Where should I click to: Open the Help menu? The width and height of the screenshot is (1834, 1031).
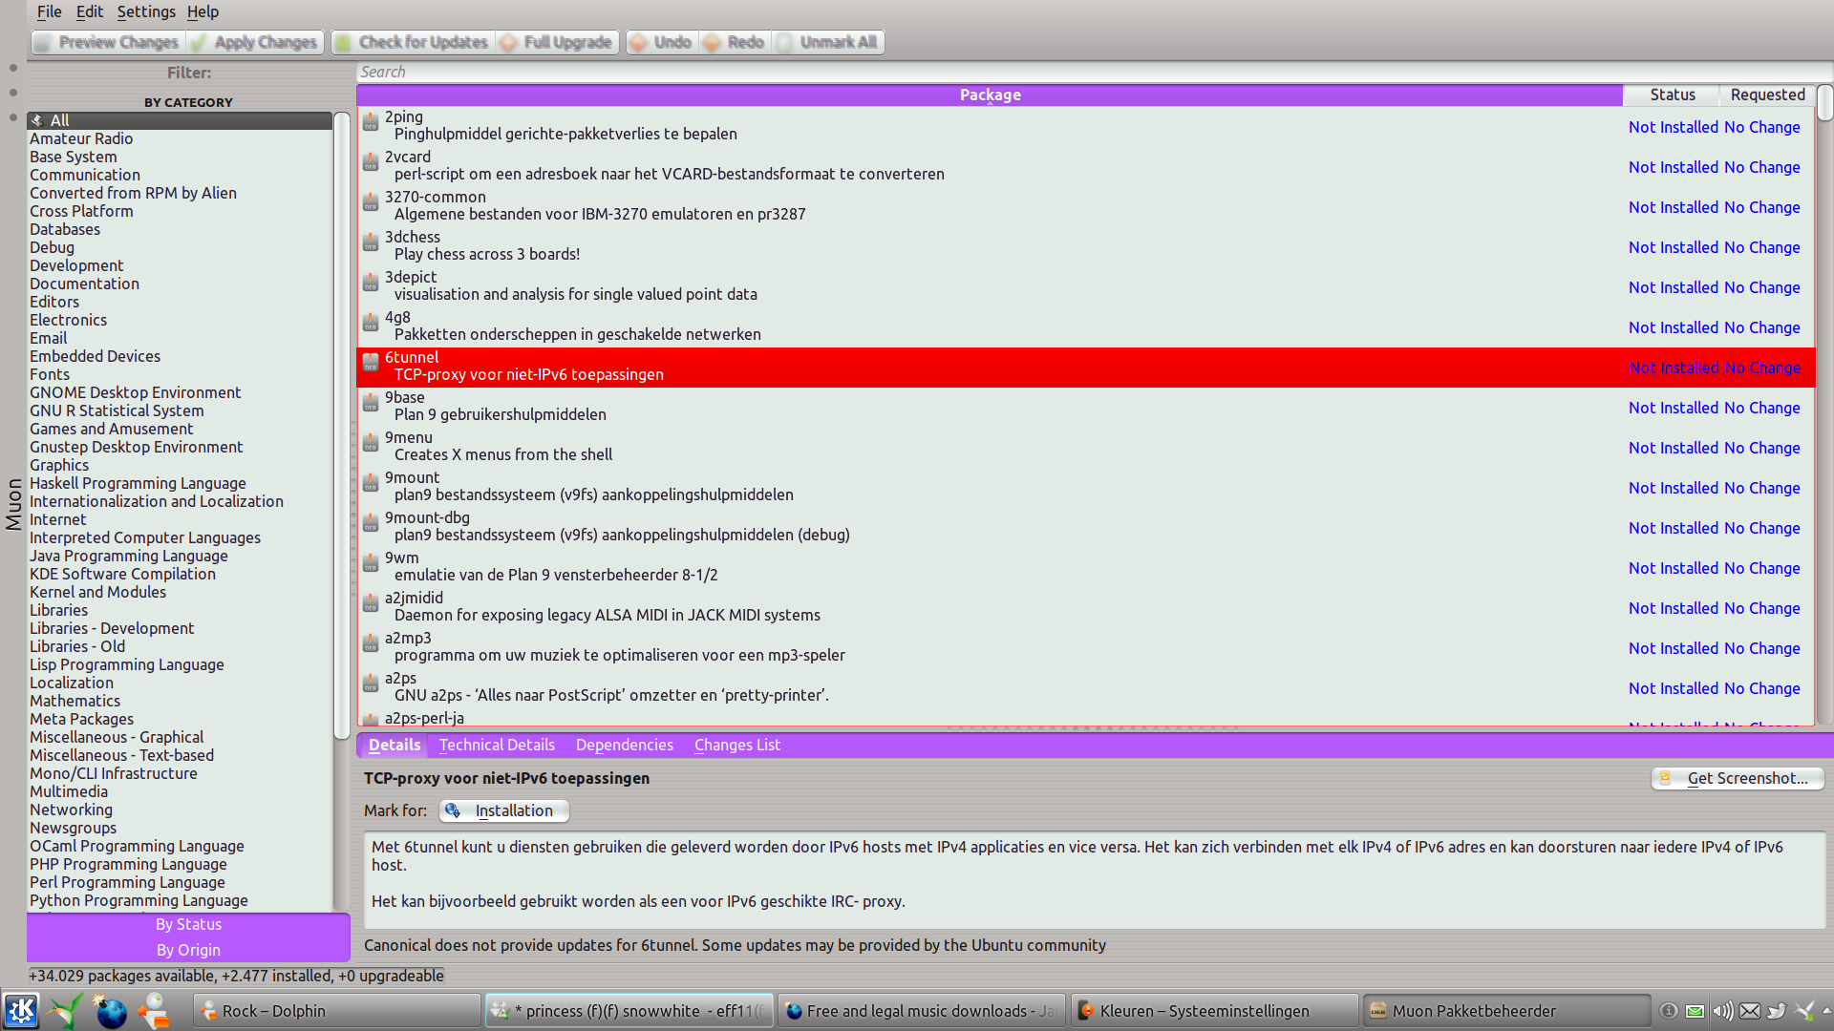(x=203, y=11)
